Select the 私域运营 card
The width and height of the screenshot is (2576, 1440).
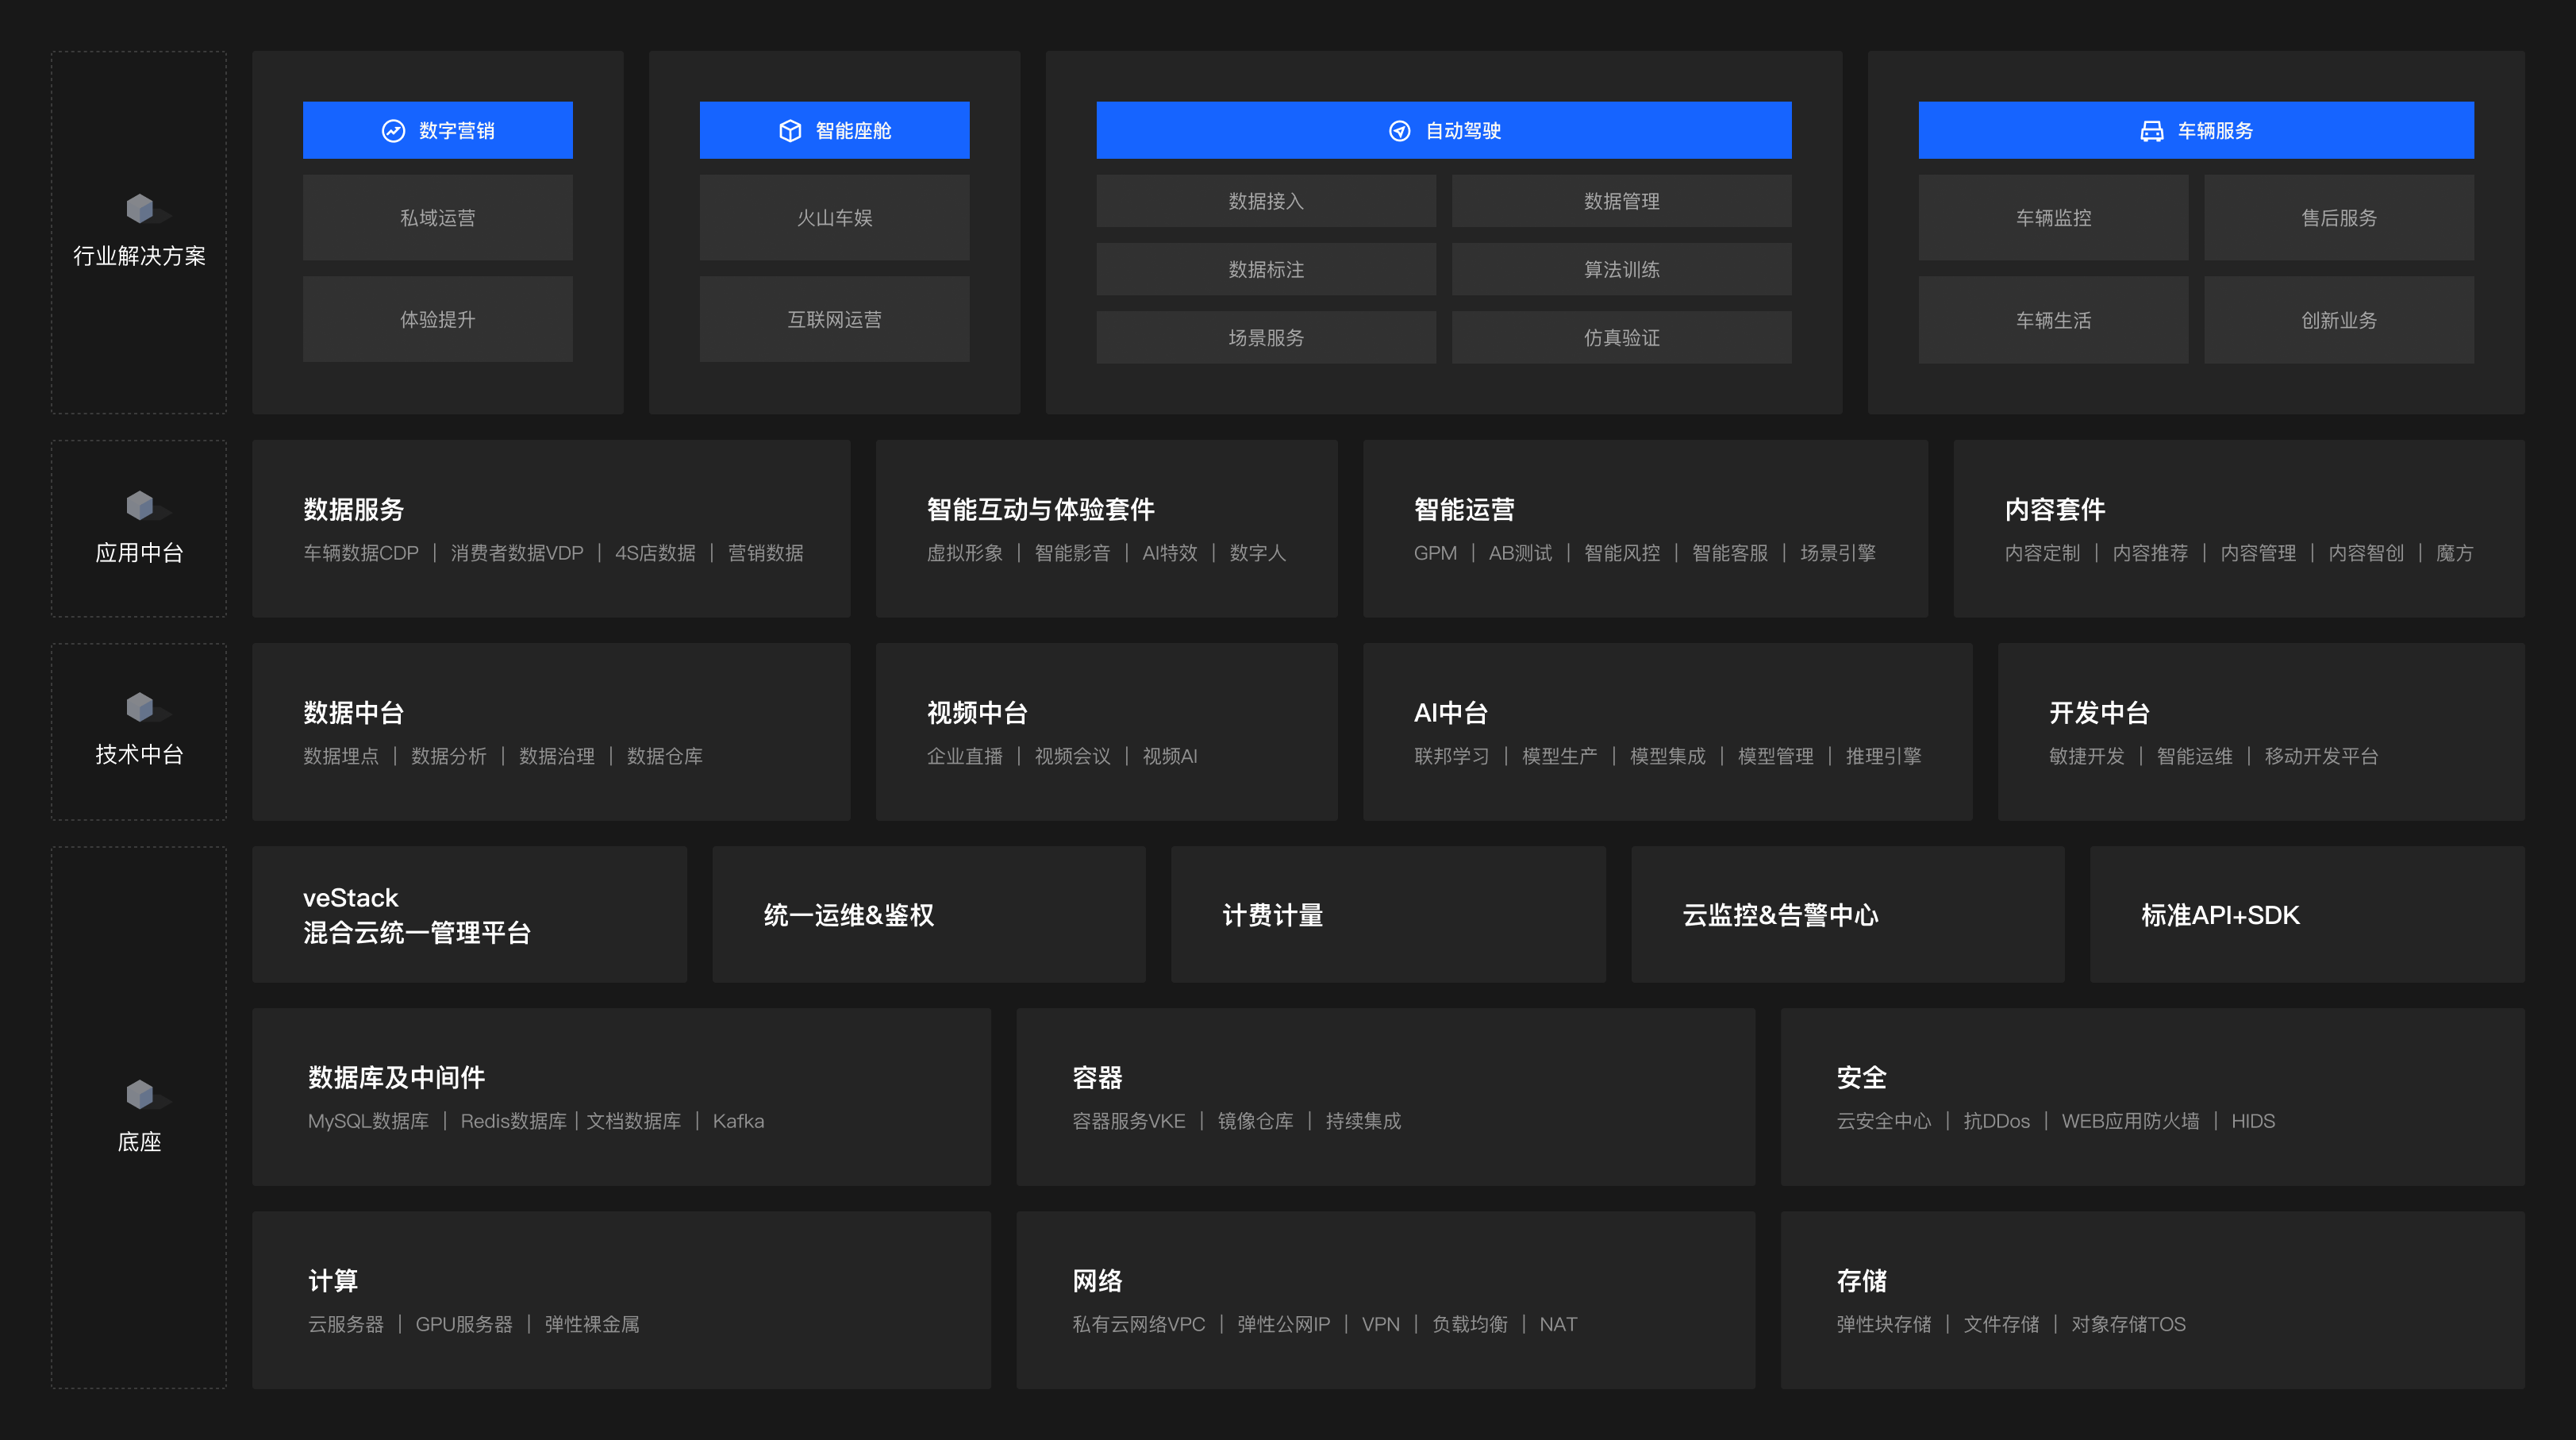(x=438, y=218)
